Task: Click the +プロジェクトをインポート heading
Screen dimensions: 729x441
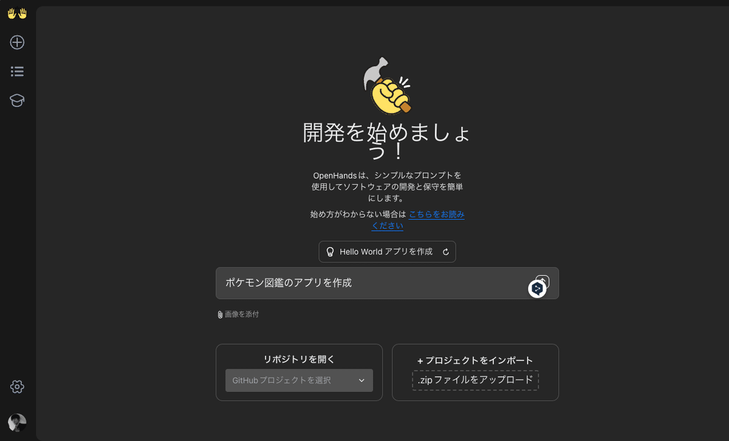Action: 475,360
